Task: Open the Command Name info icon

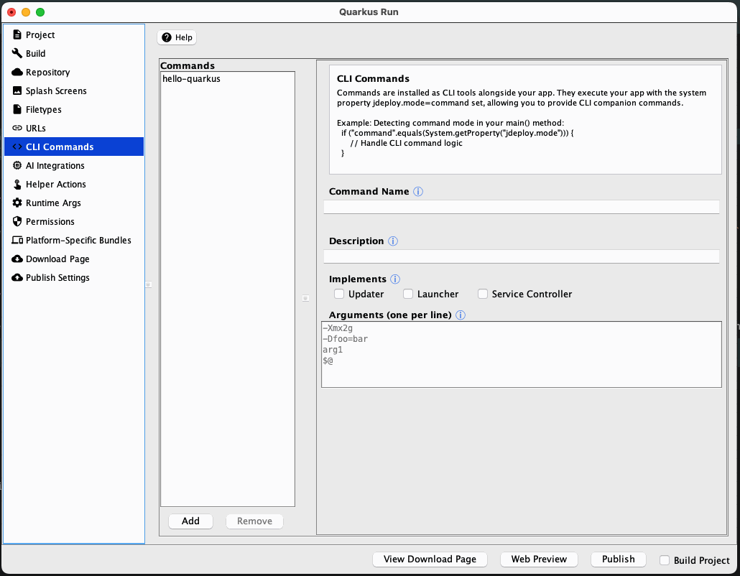Action: coord(418,191)
